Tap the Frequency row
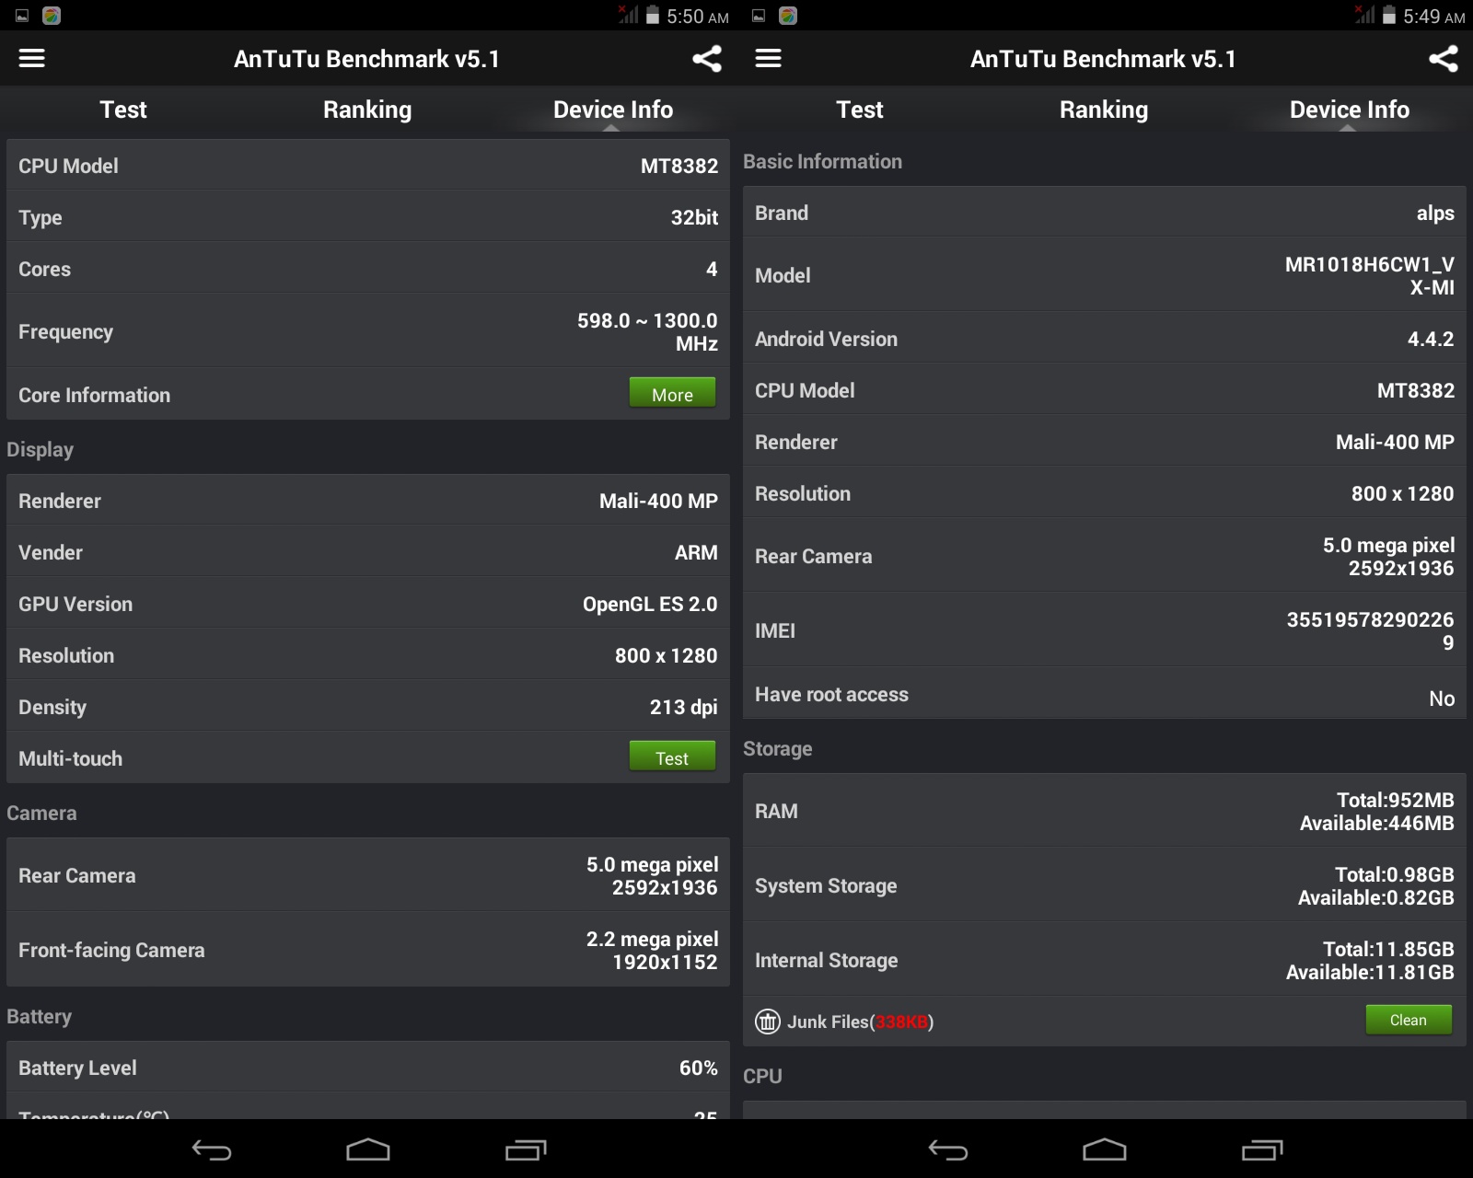 [368, 331]
